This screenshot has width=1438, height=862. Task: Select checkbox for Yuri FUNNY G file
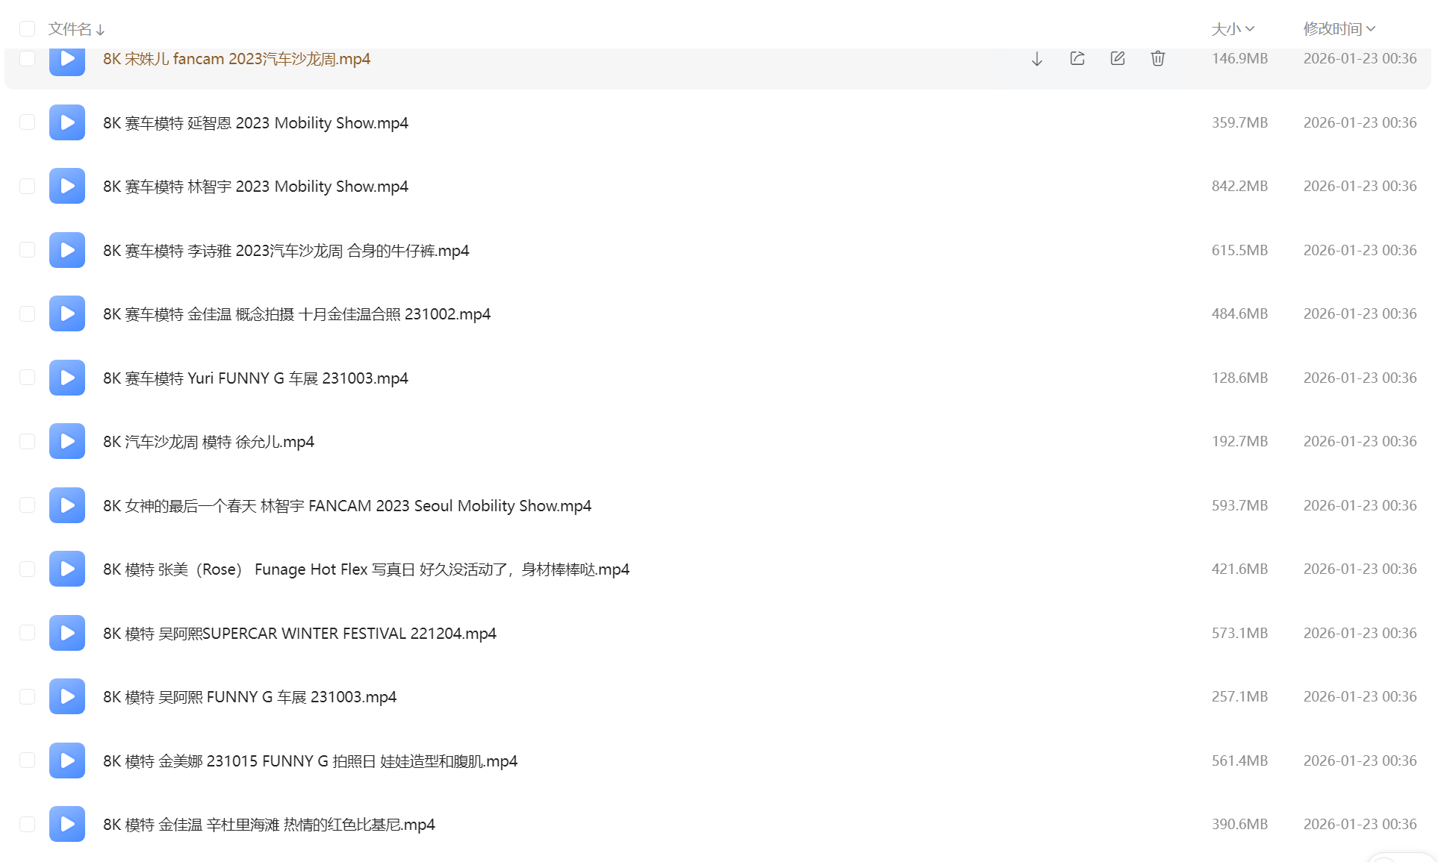(28, 378)
